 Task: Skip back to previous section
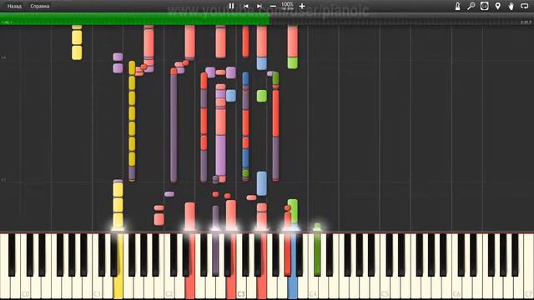tap(246, 6)
